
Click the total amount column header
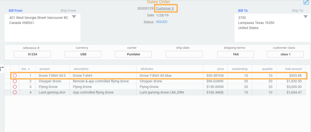pos(293,69)
